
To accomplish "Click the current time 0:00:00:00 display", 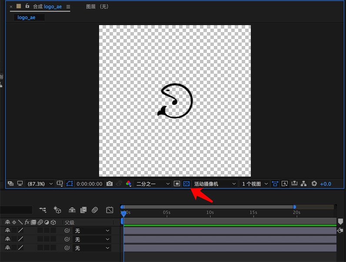I will [90, 184].
